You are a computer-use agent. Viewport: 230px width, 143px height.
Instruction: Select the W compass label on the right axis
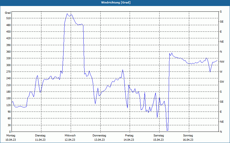(221, 72)
